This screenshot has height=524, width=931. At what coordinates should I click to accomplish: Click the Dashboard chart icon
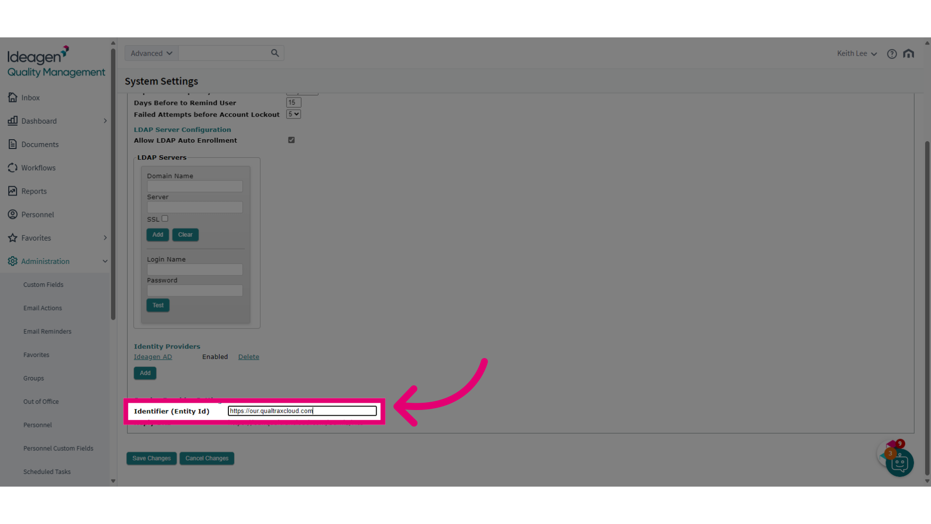click(13, 121)
